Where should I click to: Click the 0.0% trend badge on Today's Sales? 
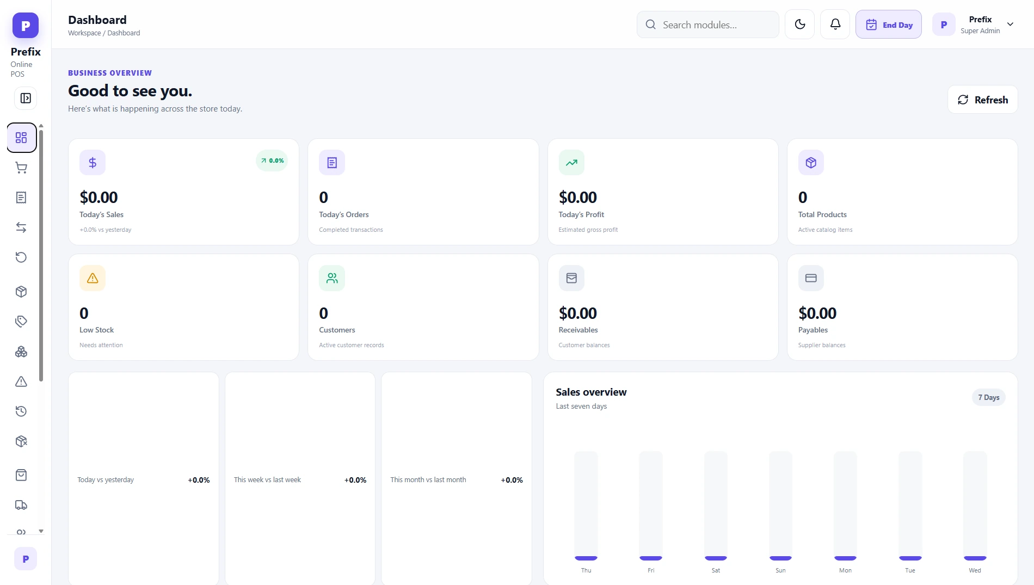pyautogui.click(x=272, y=161)
